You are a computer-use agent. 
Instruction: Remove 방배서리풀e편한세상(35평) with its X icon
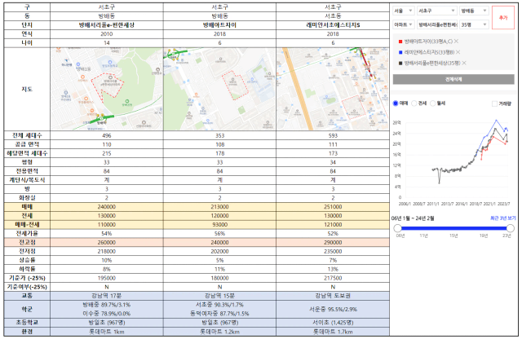point(464,64)
